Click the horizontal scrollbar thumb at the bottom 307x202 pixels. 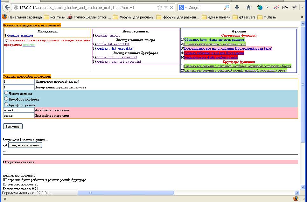[x=126, y=192]
